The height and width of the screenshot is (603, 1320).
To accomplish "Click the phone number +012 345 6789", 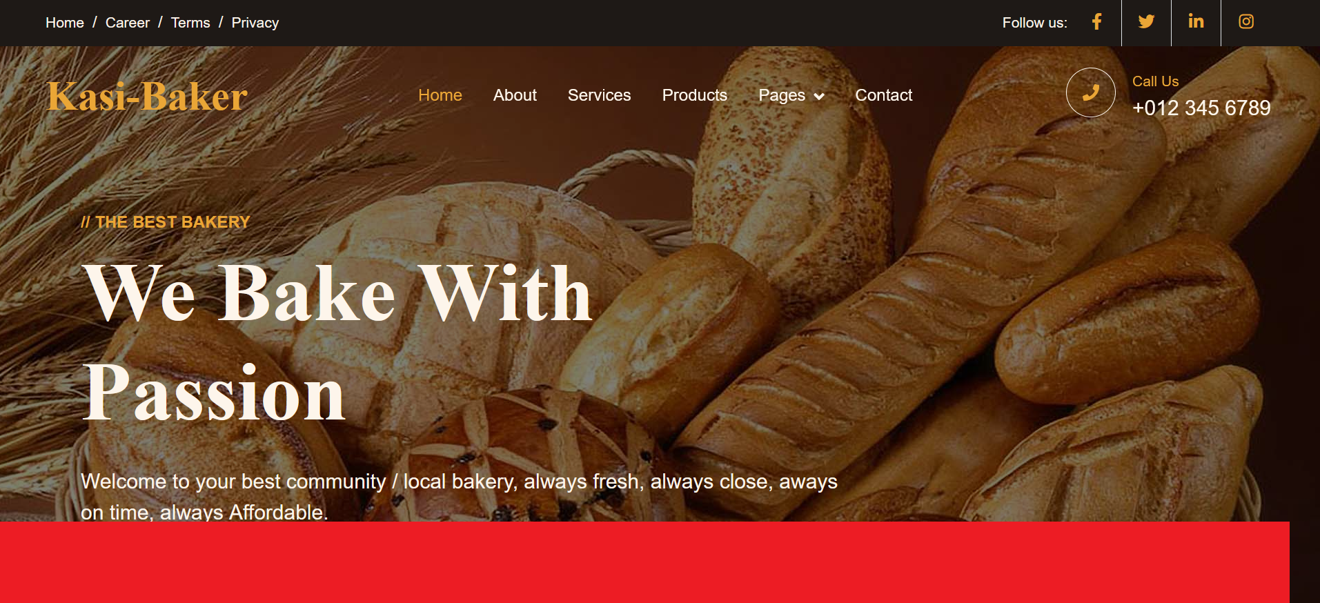I will pyautogui.click(x=1201, y=108).
